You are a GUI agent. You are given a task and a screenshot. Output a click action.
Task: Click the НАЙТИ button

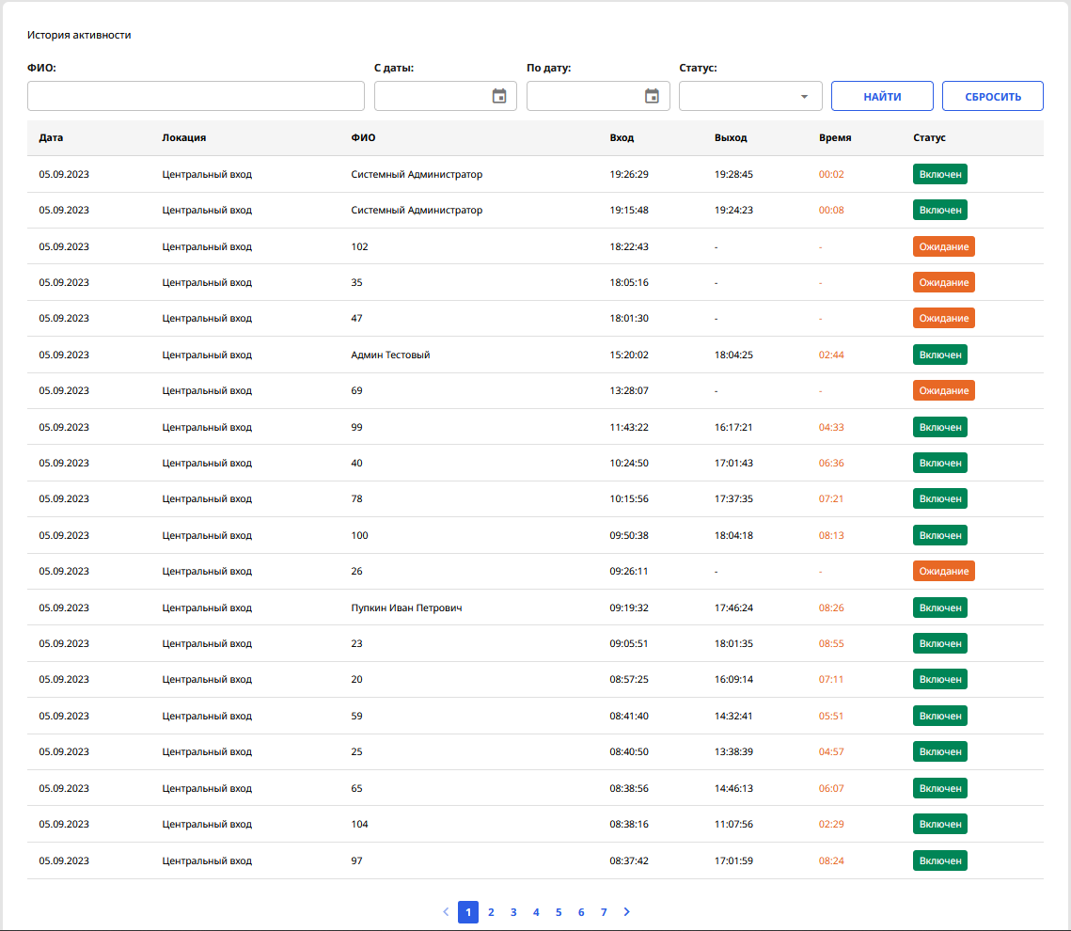coord(882,96)
